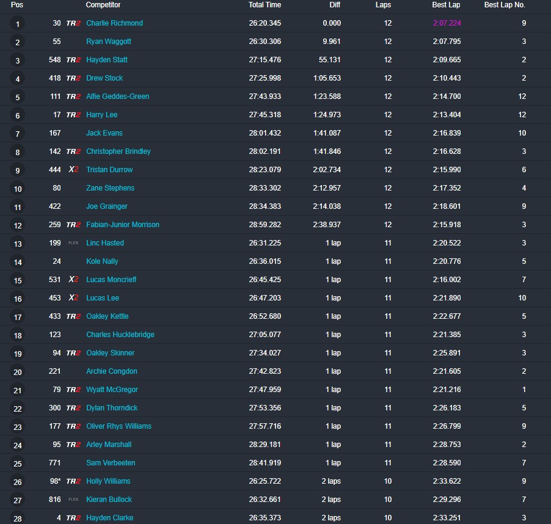Click the X2 icon beside Lucas Moncrieff
Viewport: 551px width, 524px height.
[x=73, y=280]
